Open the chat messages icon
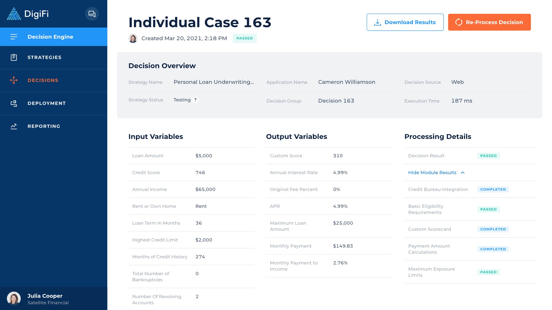Screen dimensions: 552x310 click(92, 14)
